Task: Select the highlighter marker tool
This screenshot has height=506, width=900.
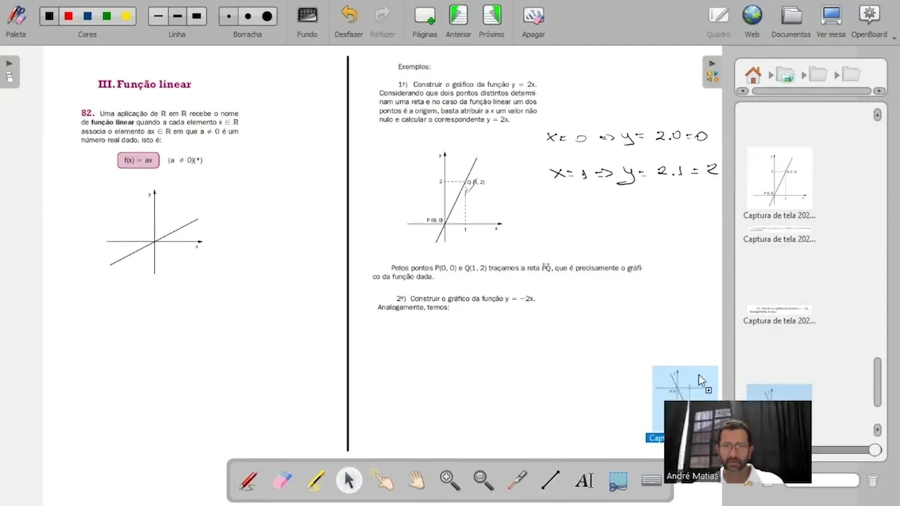Action: point(315,481)
